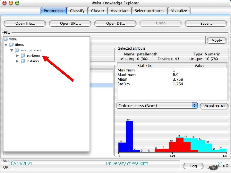The width and height of the screenshot is (231, 173).
Task: Open the Cluster tab
Action: tap(98, 11)
